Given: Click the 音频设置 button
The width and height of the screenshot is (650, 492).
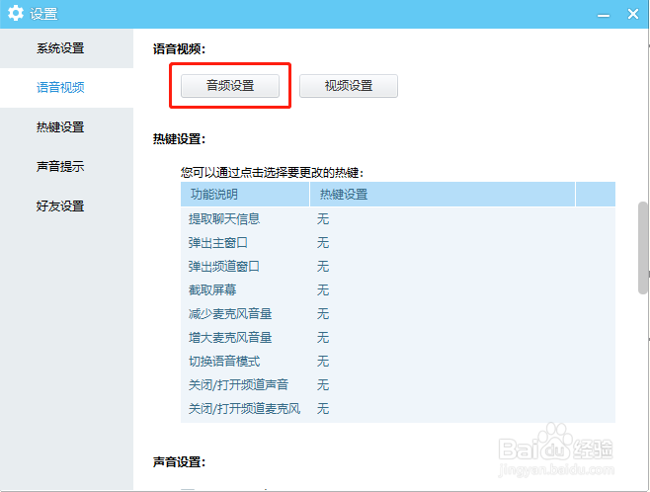Looking at the screenshot, I should point(230,86).
